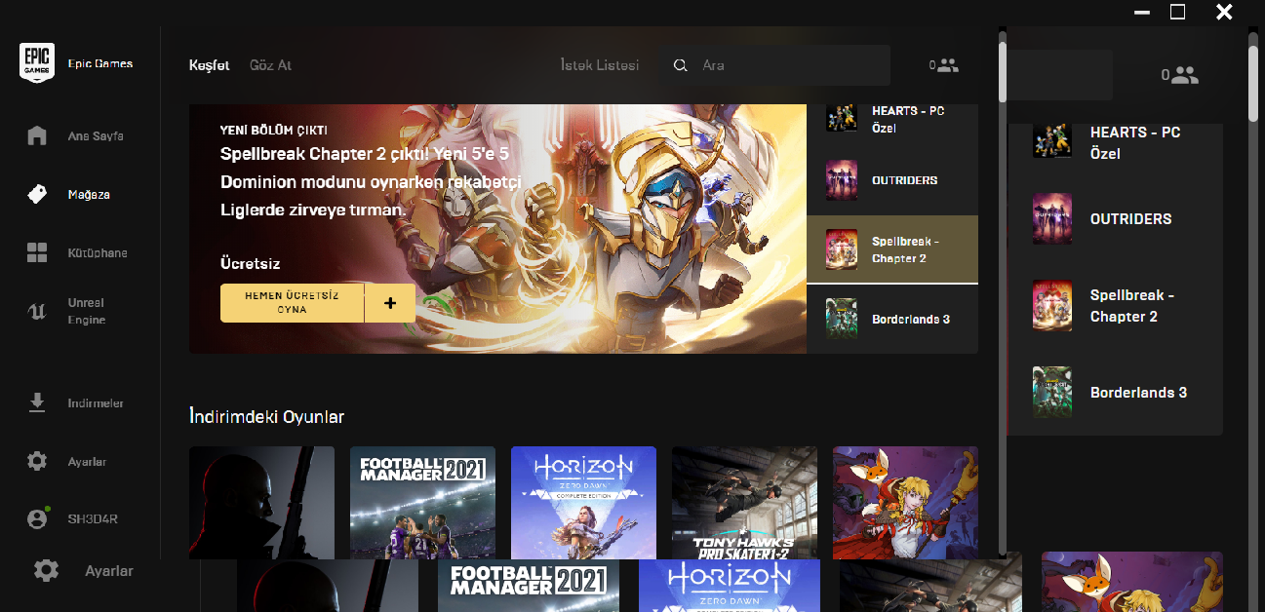Screen dimensions: 1265x612
Task: Click the Epic Games logo in the sidebar
Action: click(37, 63)
